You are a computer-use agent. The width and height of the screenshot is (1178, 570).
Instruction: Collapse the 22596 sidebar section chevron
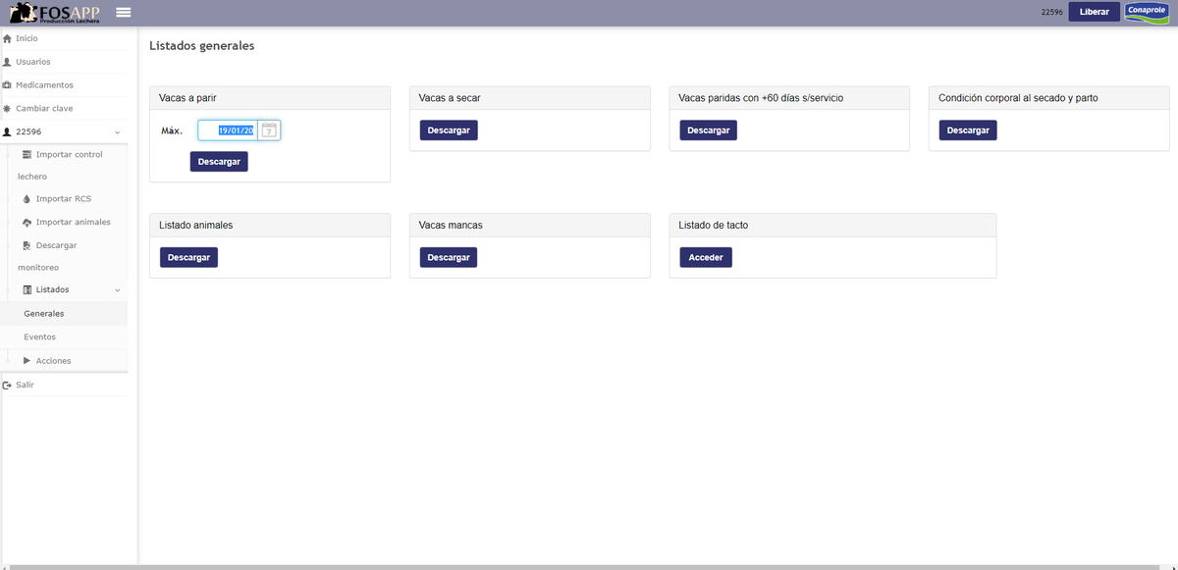tap(118, 132)
